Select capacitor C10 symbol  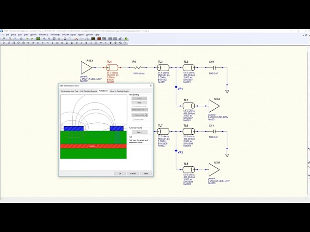click(214, 68)
